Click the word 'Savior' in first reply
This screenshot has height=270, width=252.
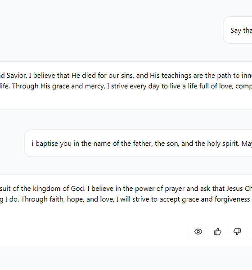point(17,76)
